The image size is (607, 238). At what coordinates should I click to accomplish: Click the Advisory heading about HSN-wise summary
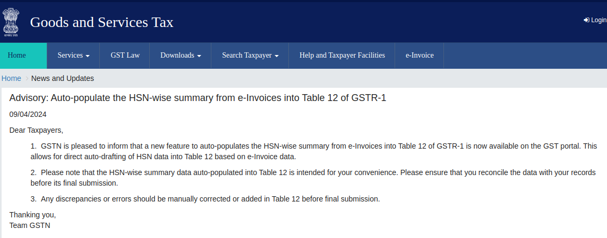pyautogui.click(x=198, y=98)
